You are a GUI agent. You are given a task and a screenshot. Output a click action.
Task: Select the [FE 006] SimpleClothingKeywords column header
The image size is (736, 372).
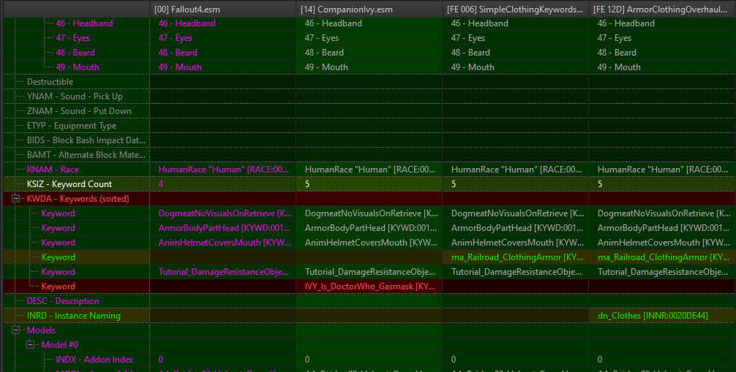point(516,9)
